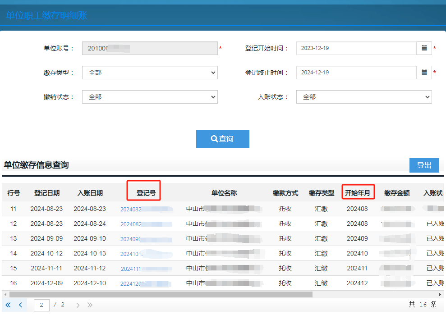
Task: Go to first page of results
Action: [x=8, y=305]
